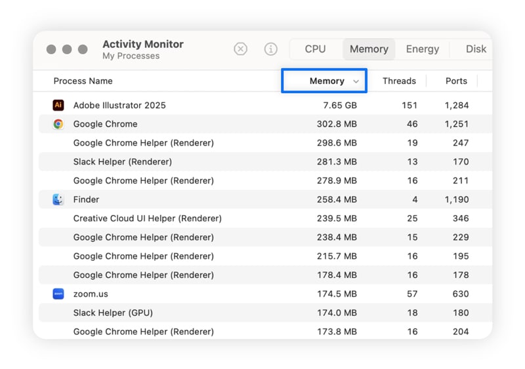Image resolution: width=525 pixels, height=369 pixels.
Task: Sort by the Threads column header
Action: [x=399, y=81]
